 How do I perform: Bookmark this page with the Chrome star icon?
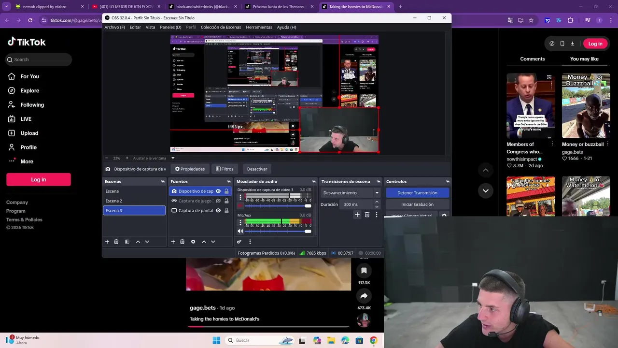click(531, 20)
